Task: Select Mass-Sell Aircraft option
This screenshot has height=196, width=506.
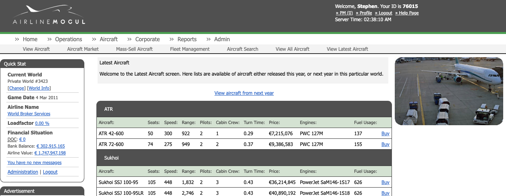Action: point(134,49)
